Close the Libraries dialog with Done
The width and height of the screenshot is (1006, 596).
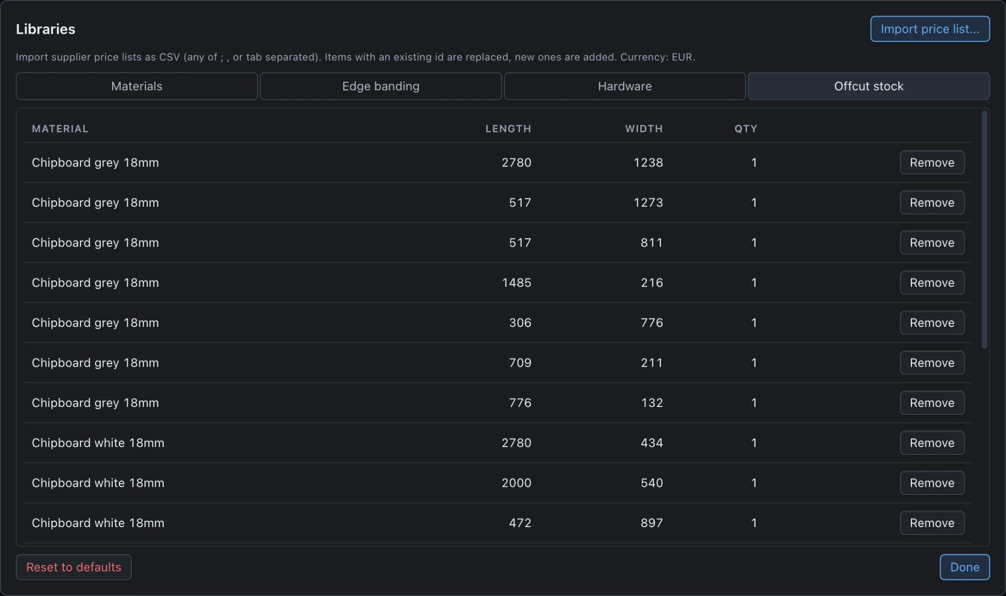point(964,567)
